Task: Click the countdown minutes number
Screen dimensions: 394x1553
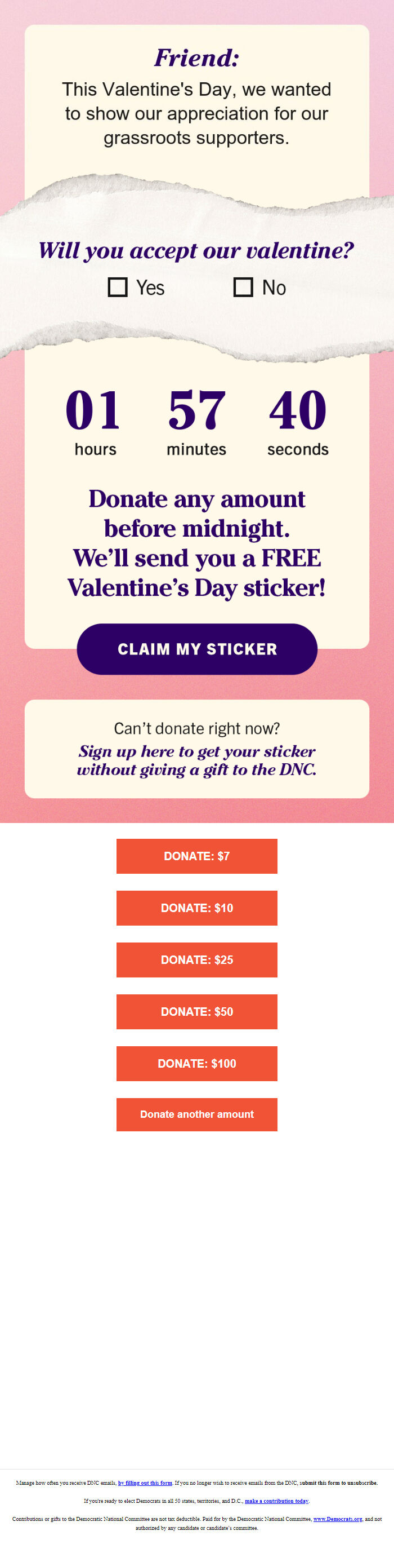Action: coord(196,410)
